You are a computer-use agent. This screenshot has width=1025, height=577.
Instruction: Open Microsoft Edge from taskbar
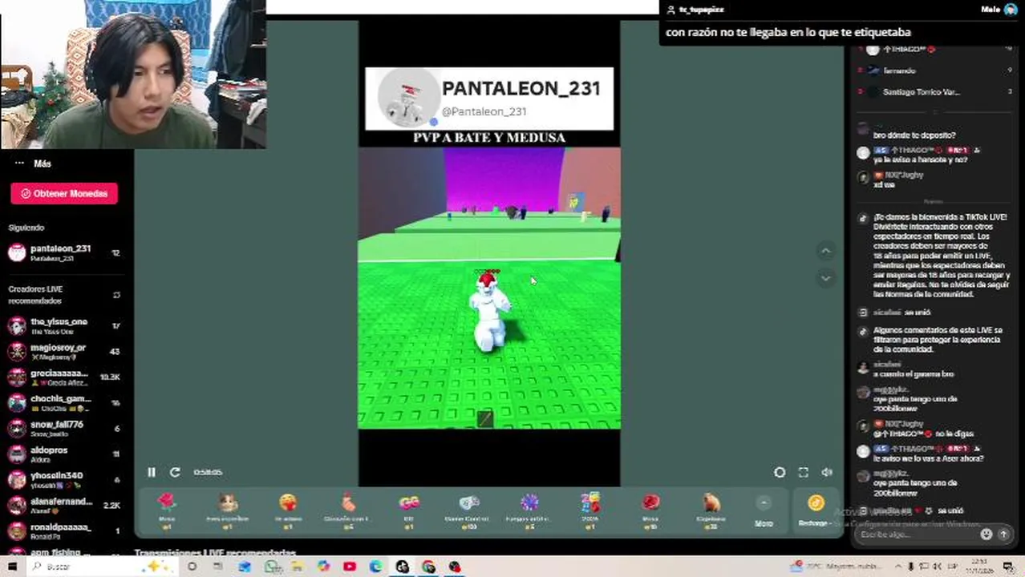tap(376, 567)
